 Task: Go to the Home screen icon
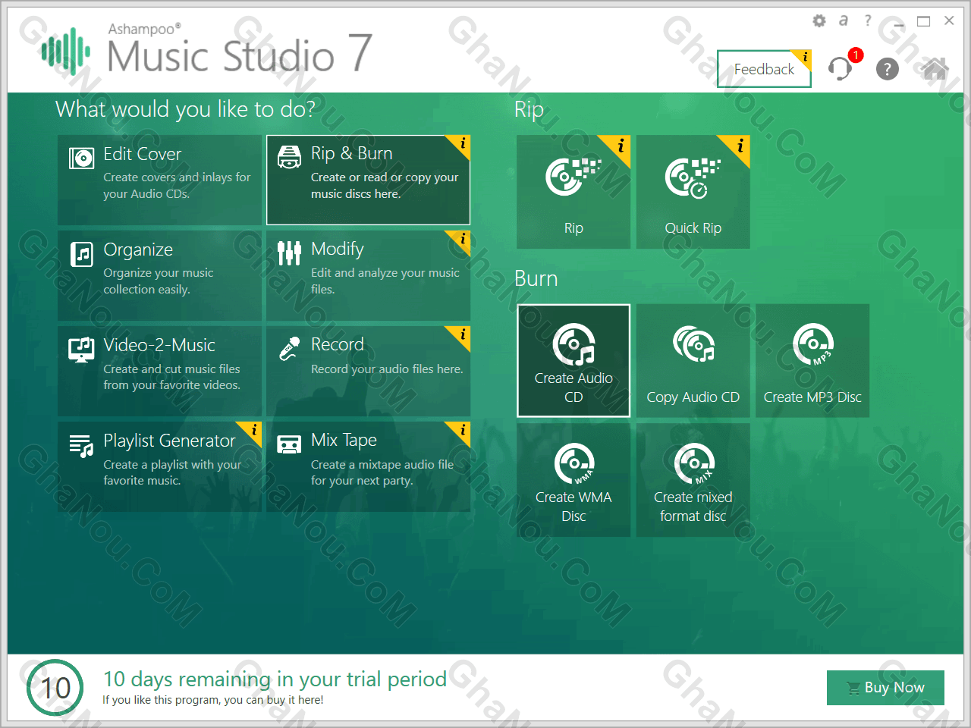pyautogui.click(x=935, y=68)
